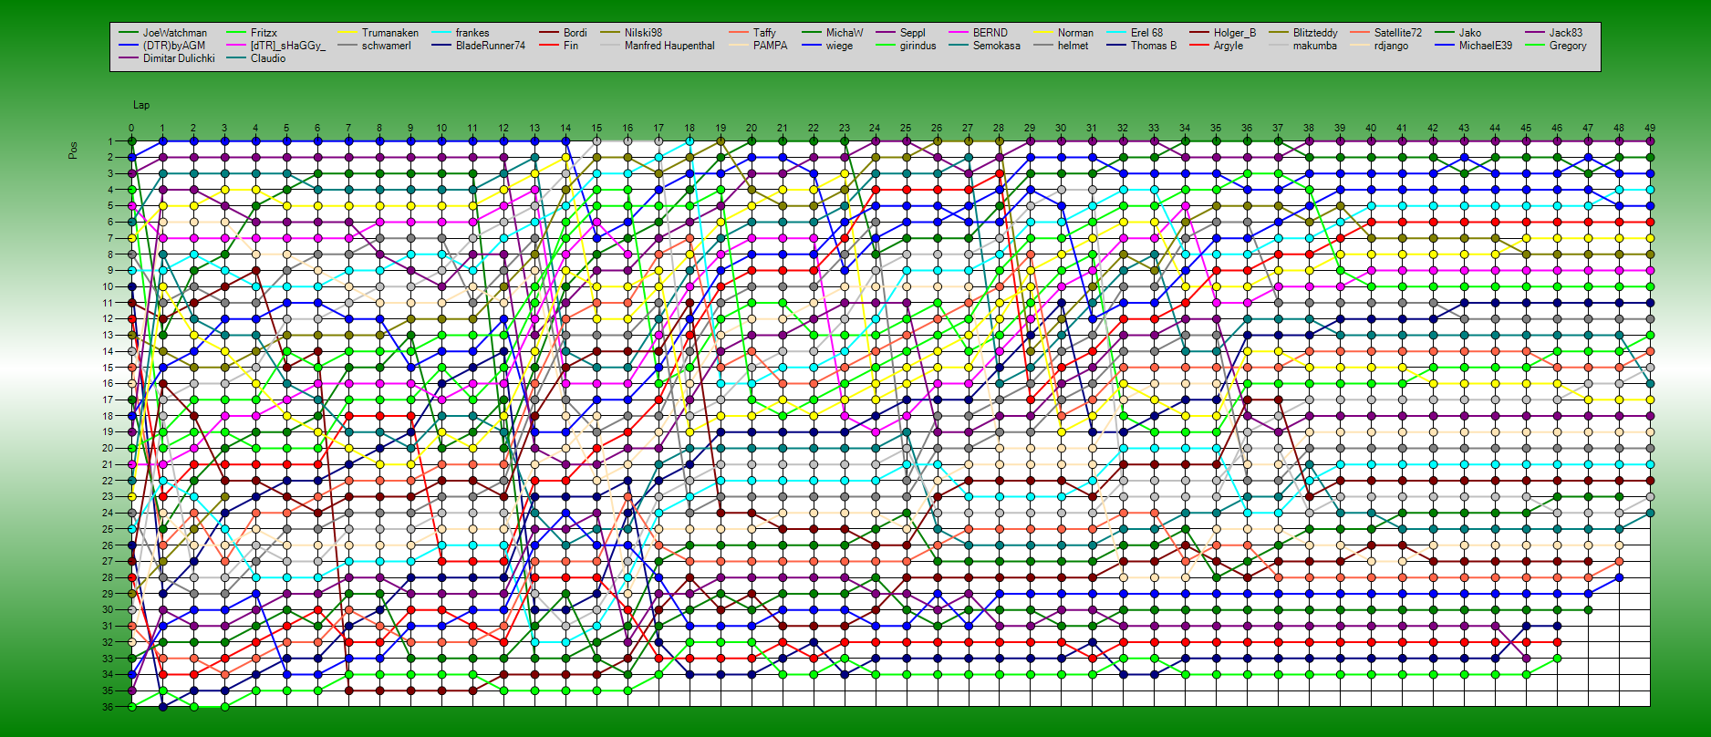
Task: Click the yellow line sample beside Trumanaken
Action: (x=347, y=33)
